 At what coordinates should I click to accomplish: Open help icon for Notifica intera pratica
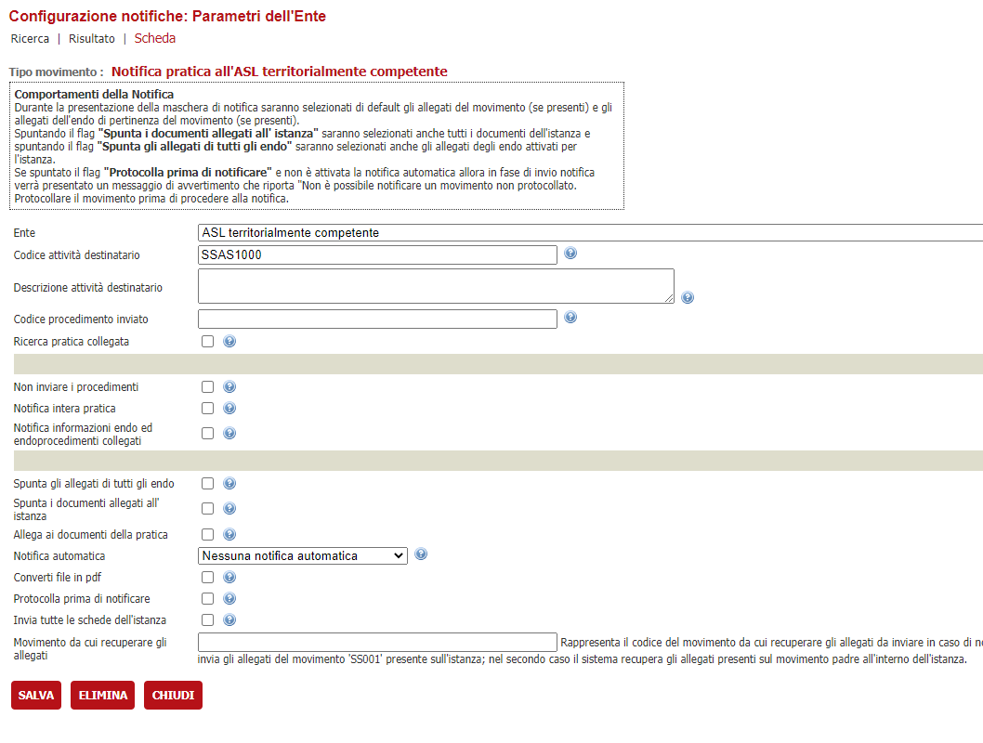(229, 408)
